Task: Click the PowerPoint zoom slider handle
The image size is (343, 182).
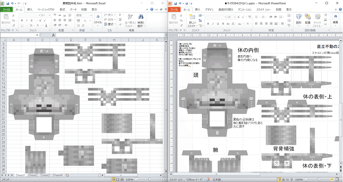Action: pyautogui.click(x=319, y=179)
